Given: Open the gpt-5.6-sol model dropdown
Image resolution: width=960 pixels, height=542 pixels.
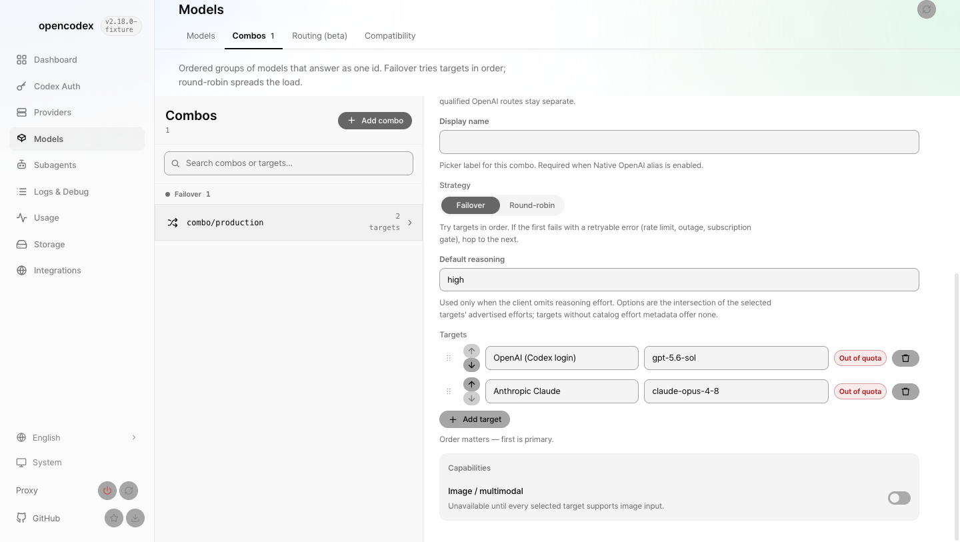Looking at the screenshot, I should [736, 358].
